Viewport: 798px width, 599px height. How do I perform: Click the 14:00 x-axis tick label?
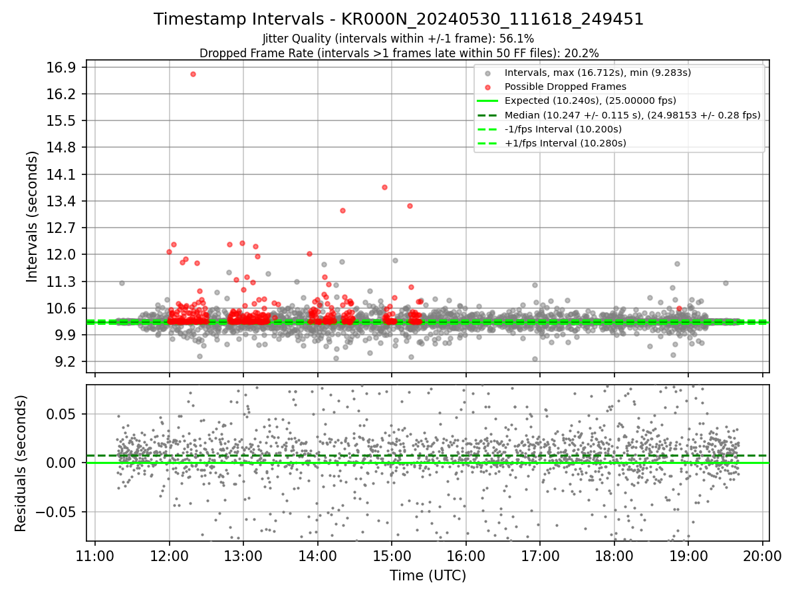[317, 556]
